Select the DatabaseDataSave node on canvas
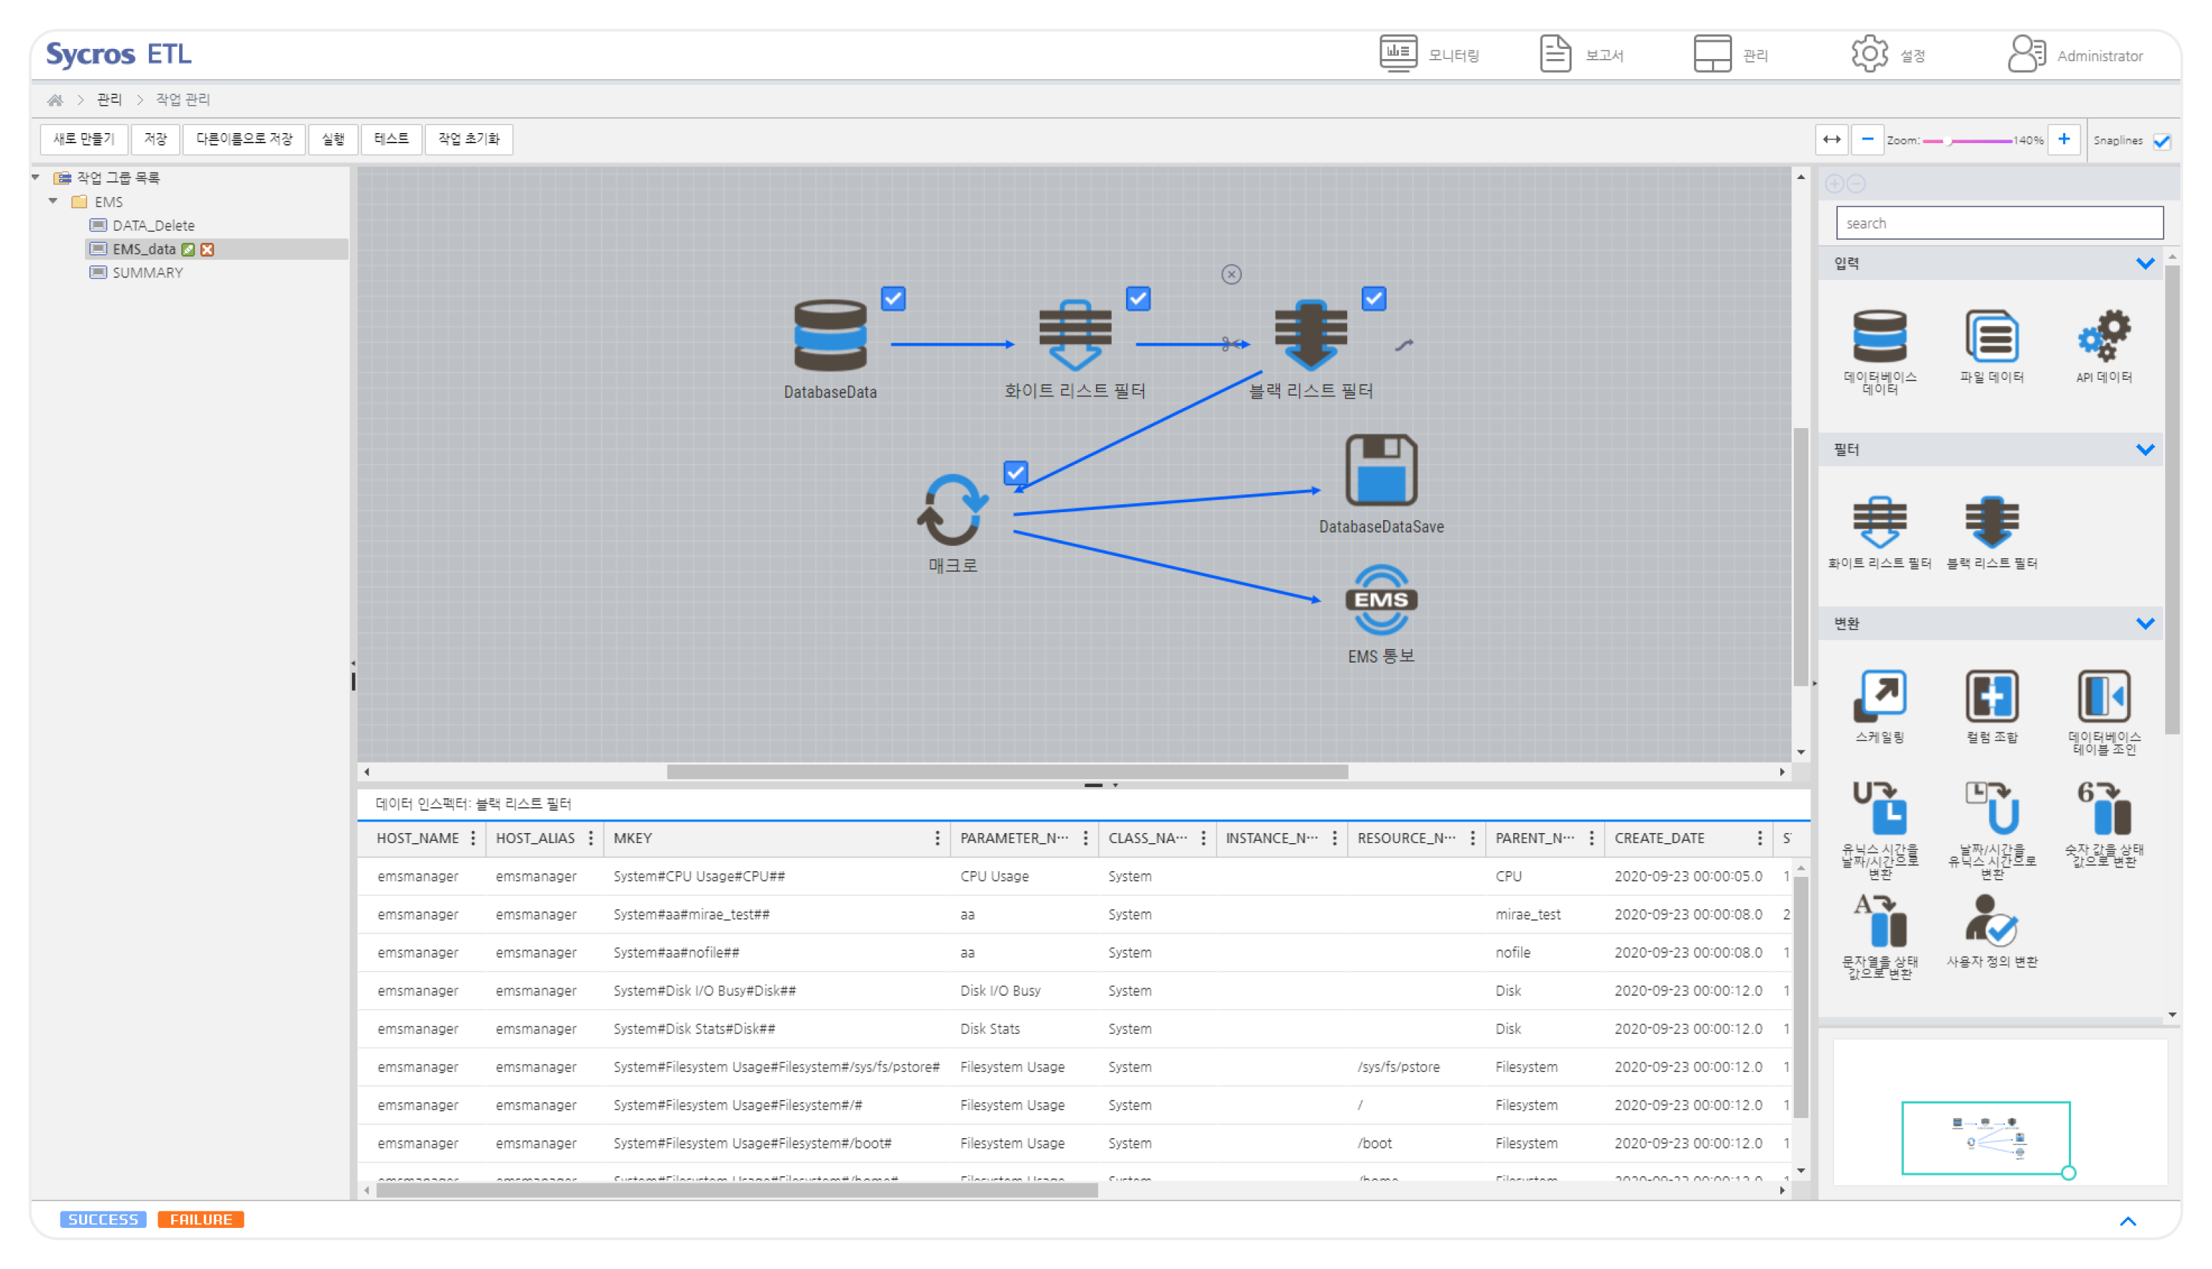Screen dimensions: 2212x1269 tap(1381, 470)
